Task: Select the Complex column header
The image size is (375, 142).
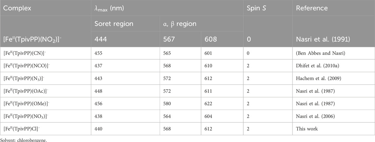Action: click(x=17, y=8)
